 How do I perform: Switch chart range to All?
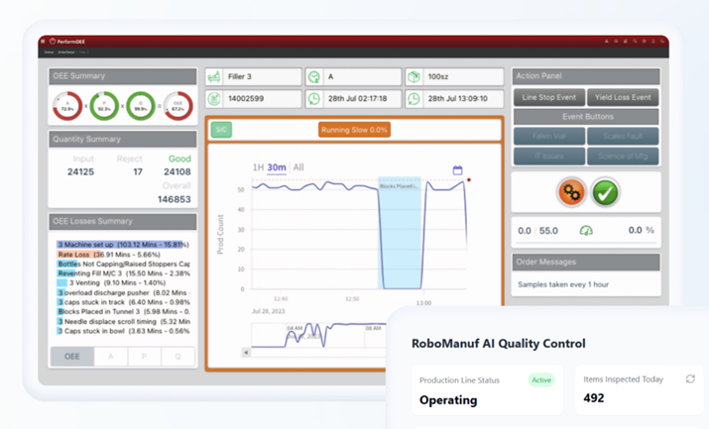[x=298, y=168]
